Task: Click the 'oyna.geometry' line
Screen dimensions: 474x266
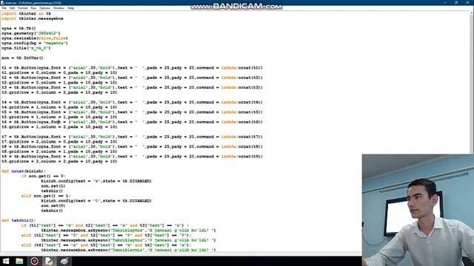Action: (31, 33)
